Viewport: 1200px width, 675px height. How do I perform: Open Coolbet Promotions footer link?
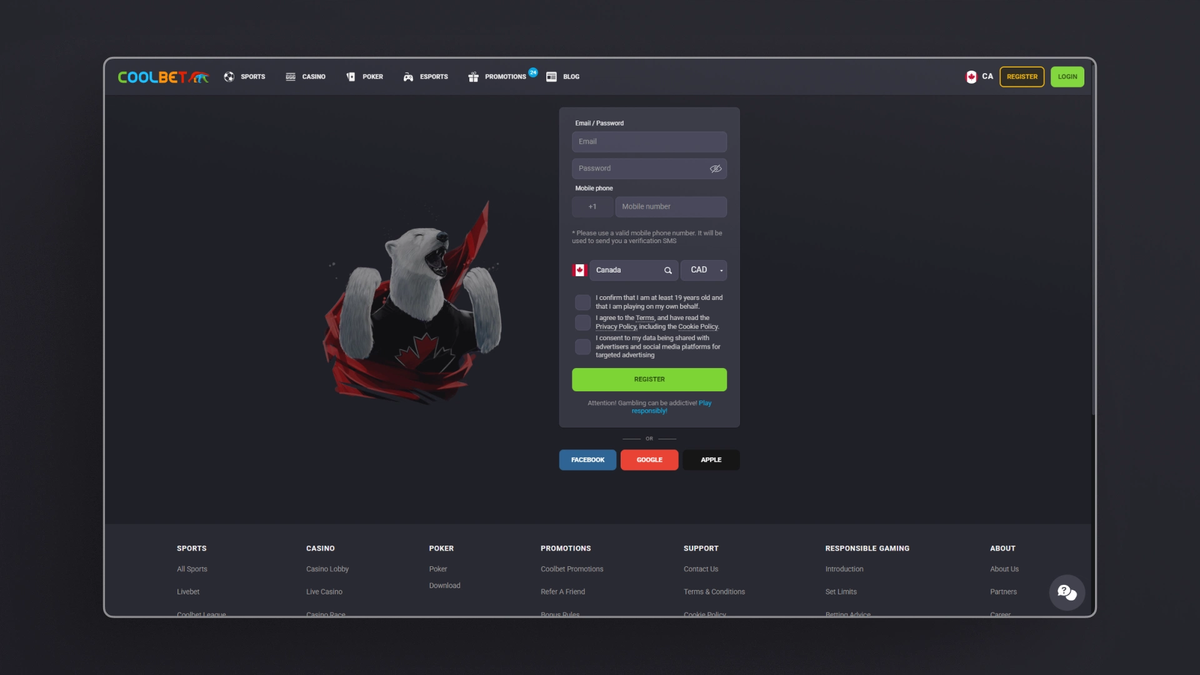[572, 569]
